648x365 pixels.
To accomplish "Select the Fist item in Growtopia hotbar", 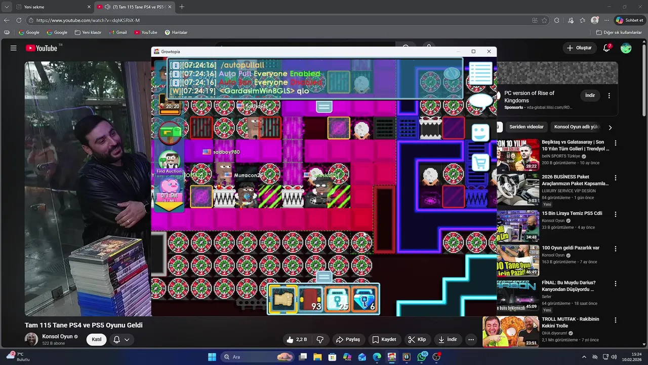I will coord(283,299).
